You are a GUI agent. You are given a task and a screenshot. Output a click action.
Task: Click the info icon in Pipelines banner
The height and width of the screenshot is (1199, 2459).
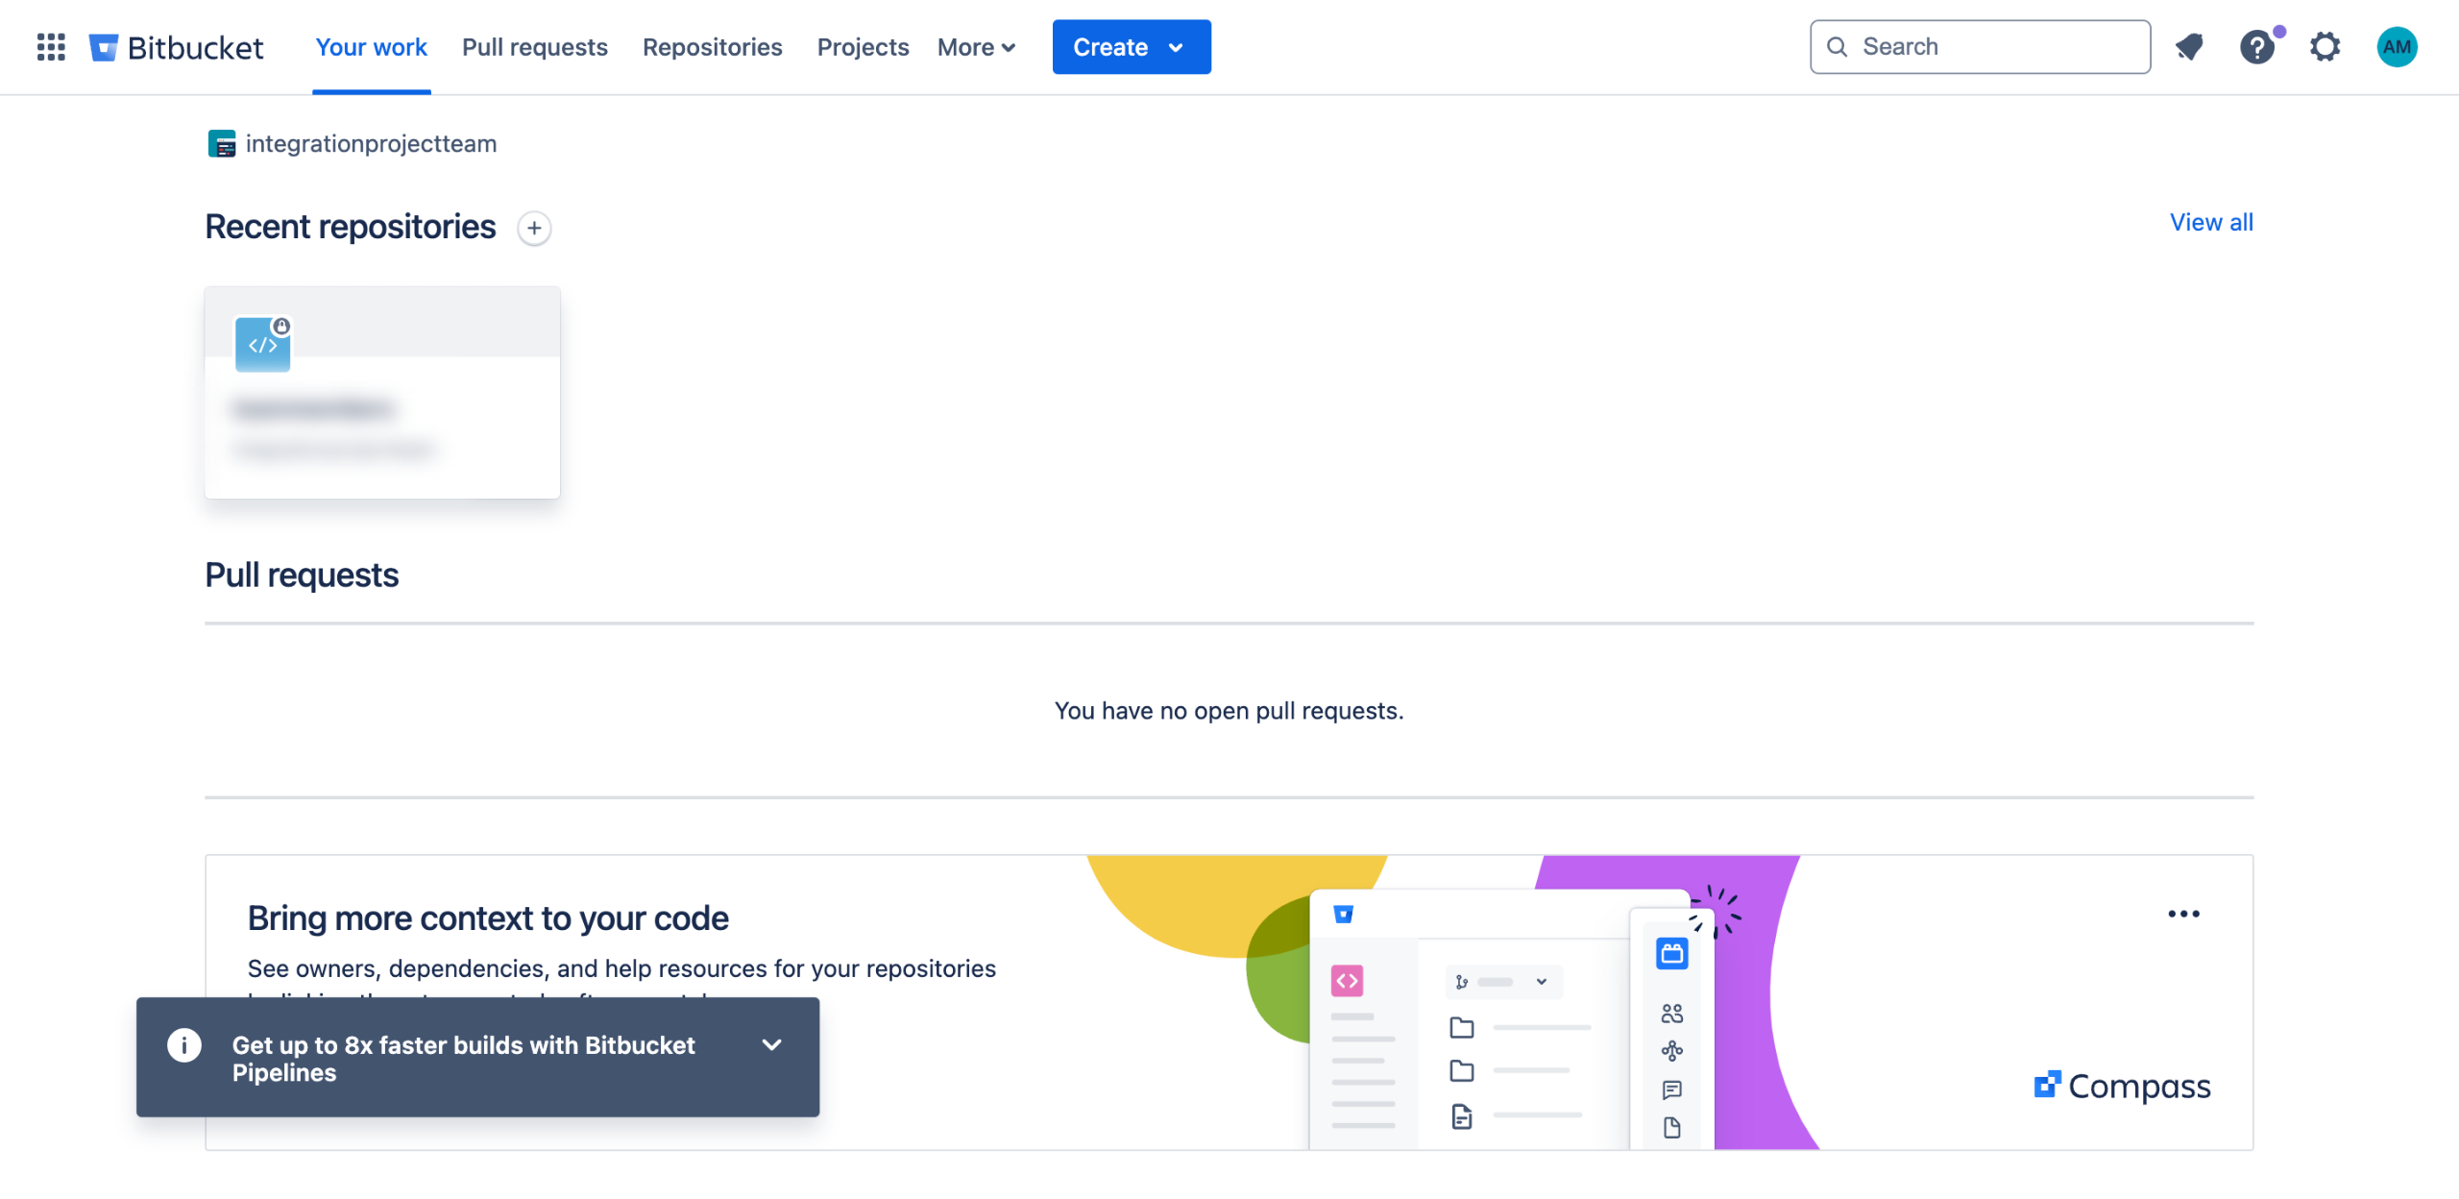184,1044
